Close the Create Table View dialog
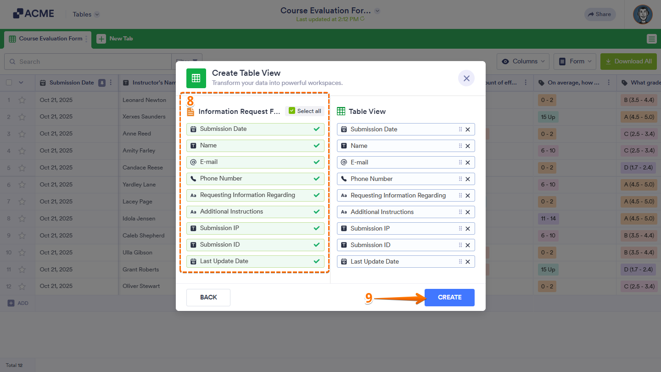 coord(466,78)
